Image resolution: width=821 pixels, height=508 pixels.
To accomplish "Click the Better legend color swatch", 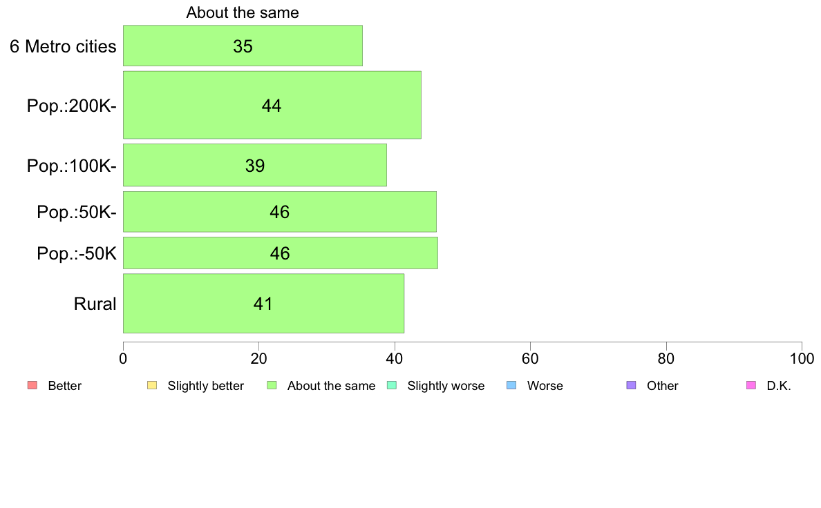I will click(32, 386).
